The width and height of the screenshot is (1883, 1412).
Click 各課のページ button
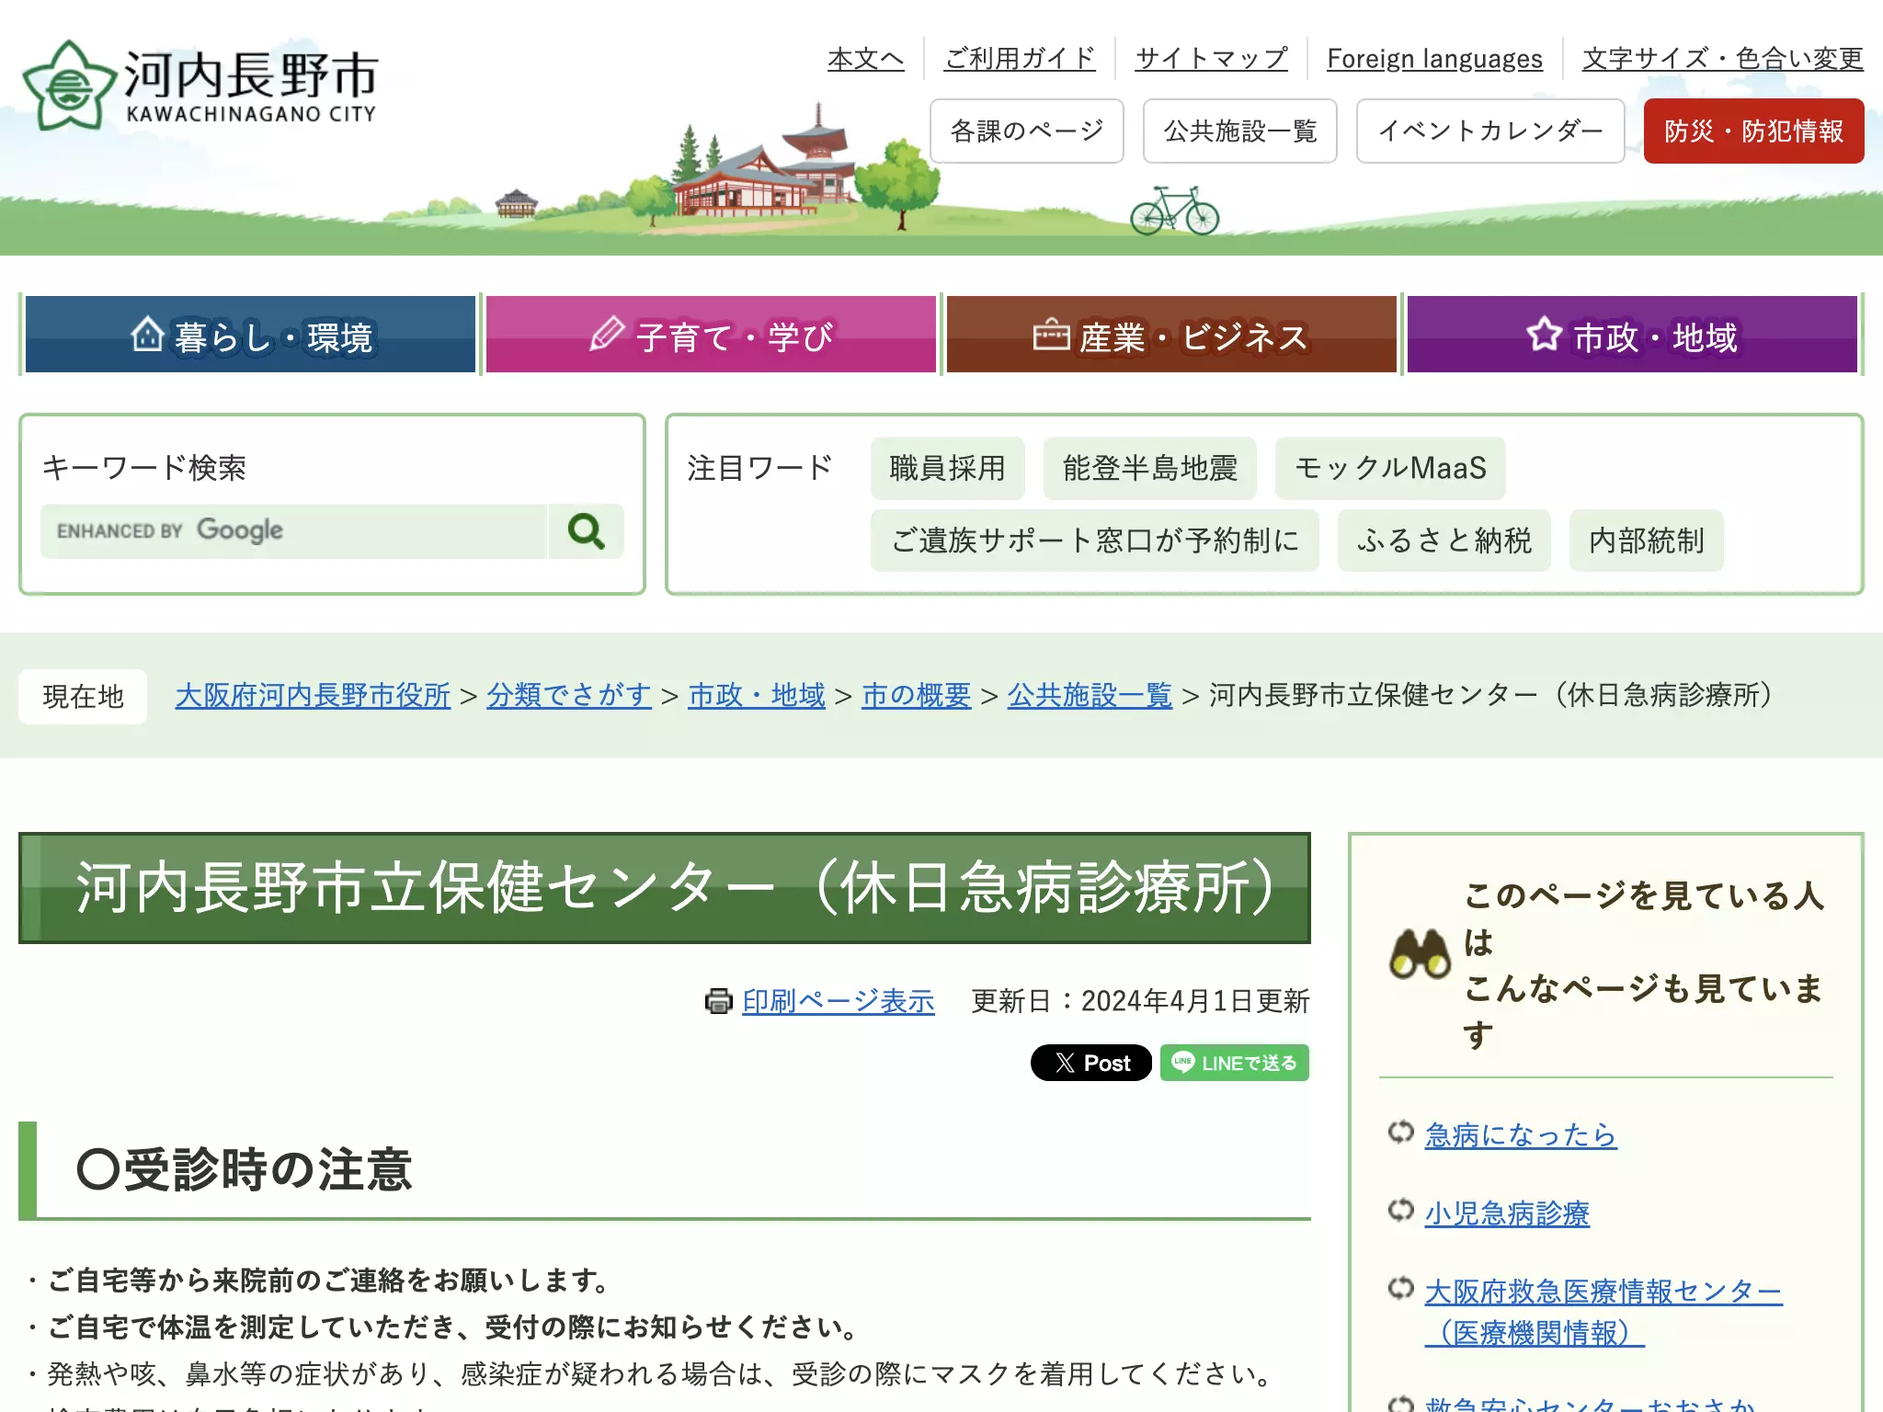click(x=1026, y=131)
